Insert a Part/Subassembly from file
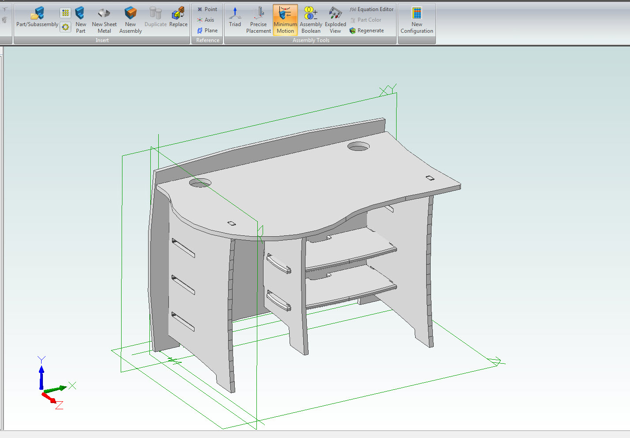 [x=37, y=17]
